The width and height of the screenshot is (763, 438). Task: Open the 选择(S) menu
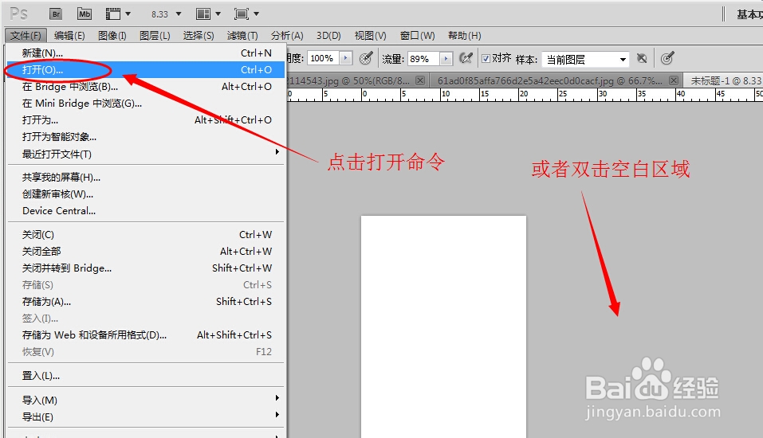199,36
